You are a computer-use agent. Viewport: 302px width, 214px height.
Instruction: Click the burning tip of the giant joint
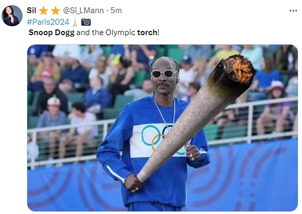point(238,70)
